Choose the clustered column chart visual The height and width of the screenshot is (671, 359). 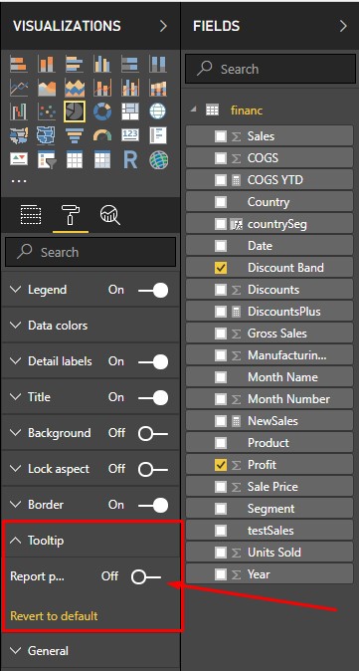point(102,64)
